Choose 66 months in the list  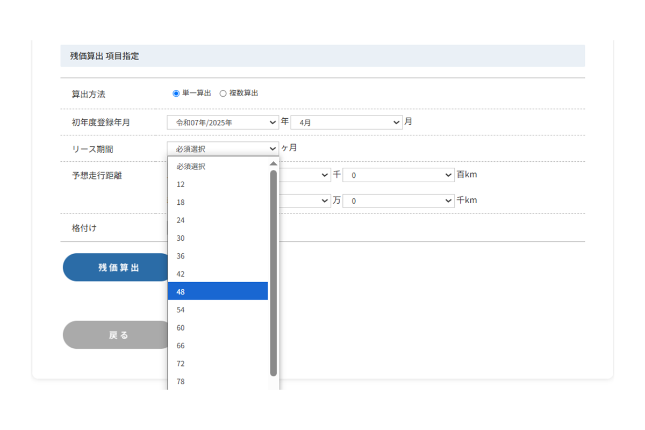tap(218, 346)
